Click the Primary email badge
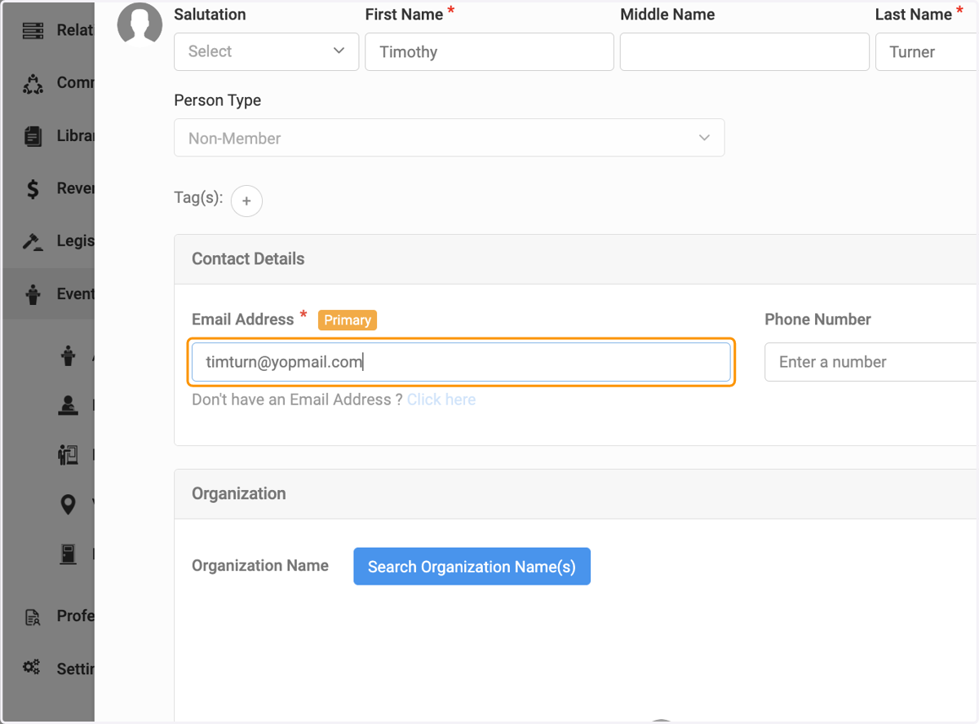 pos(348,320)
